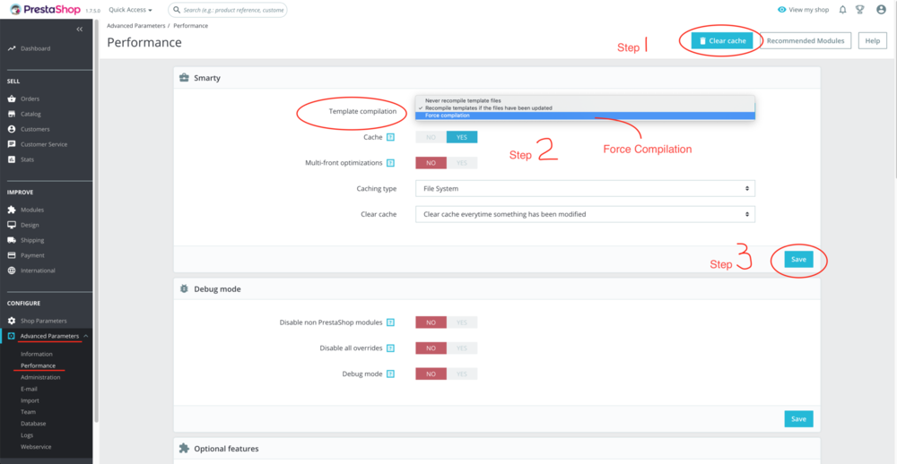
Task: Focus the top search input field
Action: (x=228, y=10)
